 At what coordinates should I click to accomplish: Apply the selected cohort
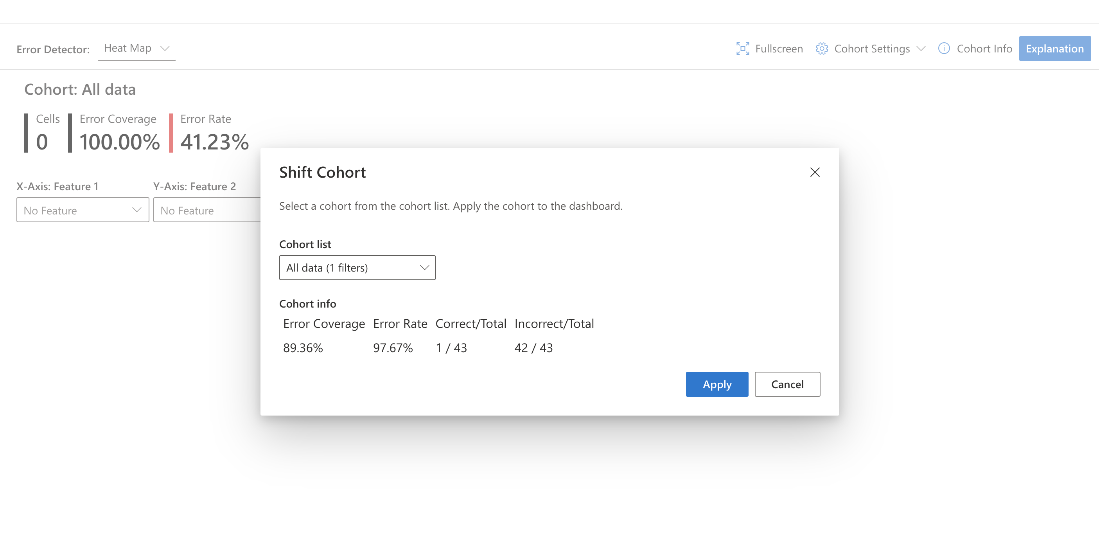(x=717, y=384)
